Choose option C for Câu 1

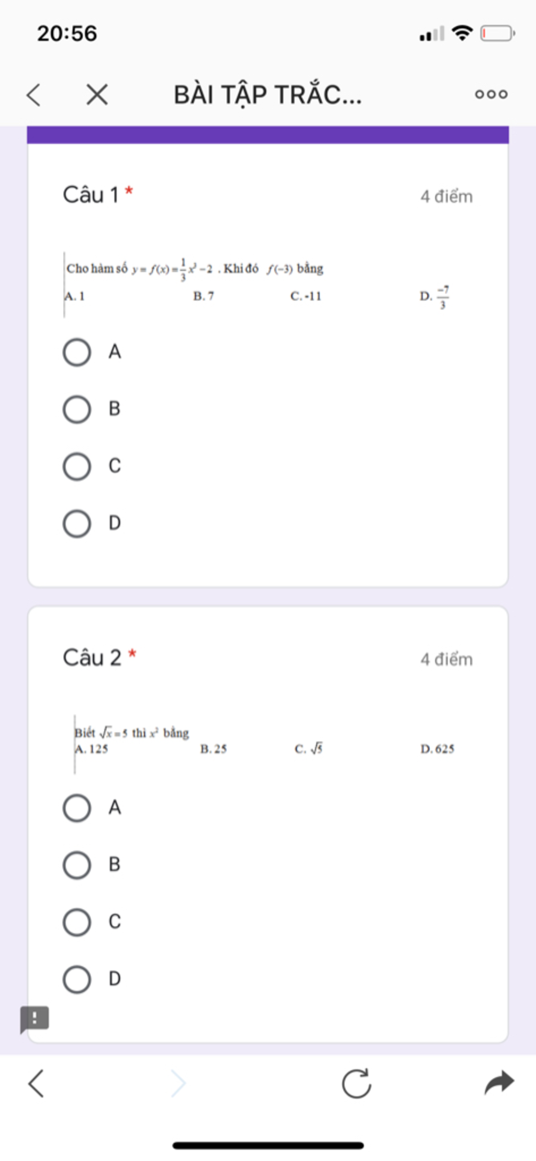77,466
